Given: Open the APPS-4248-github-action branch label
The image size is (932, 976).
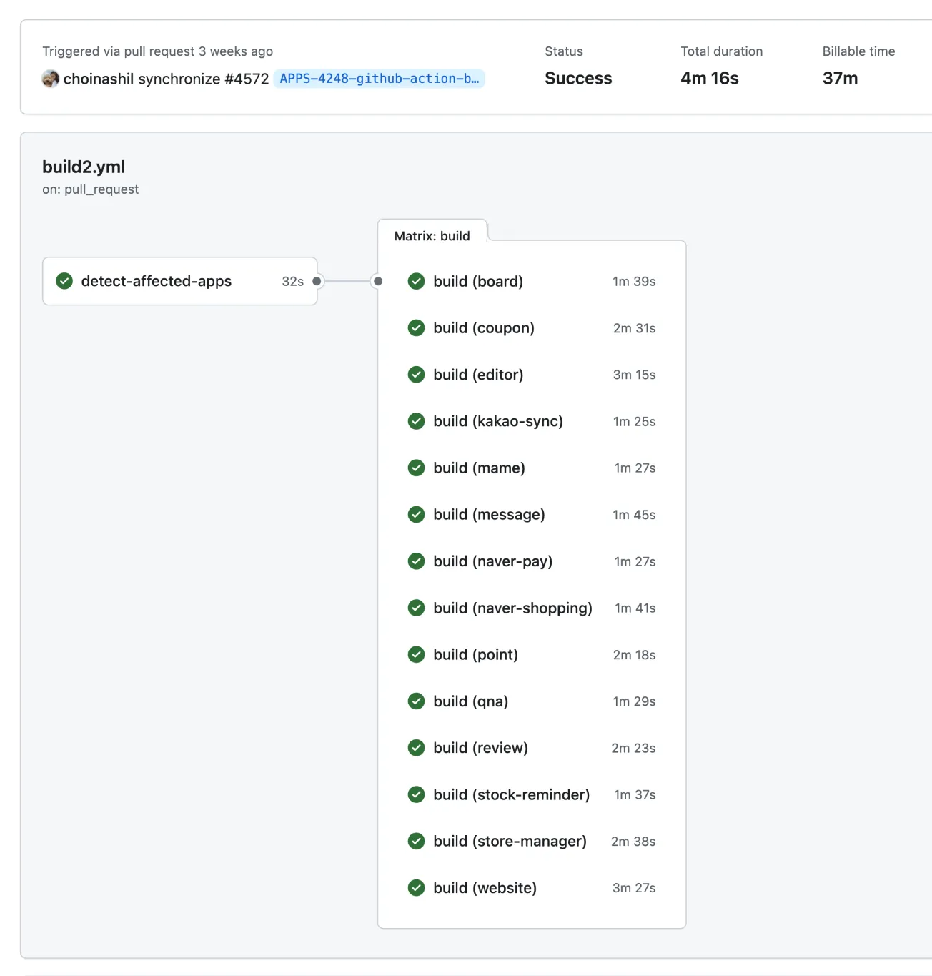Looking at the screenshot, I should (x=379, y=79).
